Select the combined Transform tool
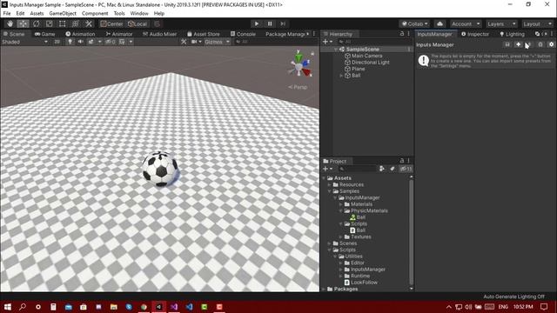Image resolution: width=557 pixels, height=313 pixels. tap(76, 23)
